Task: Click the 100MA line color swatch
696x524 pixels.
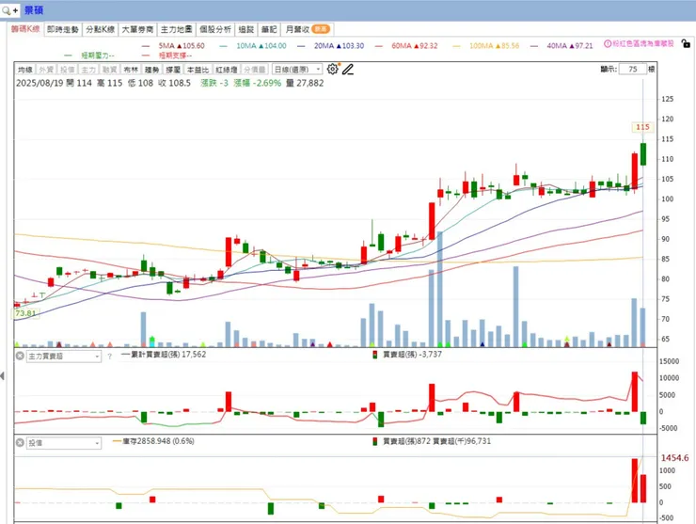Action: click(456, 46)
